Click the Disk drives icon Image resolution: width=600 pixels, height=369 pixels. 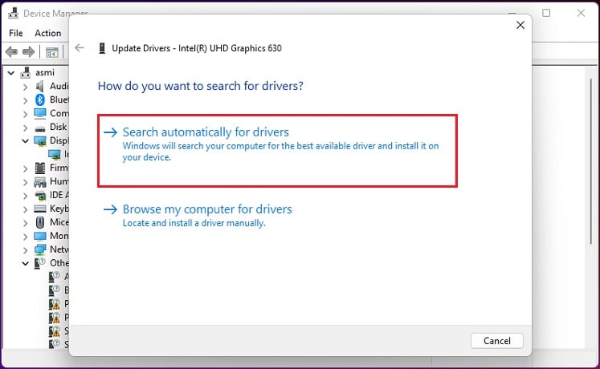click(40, 128)
